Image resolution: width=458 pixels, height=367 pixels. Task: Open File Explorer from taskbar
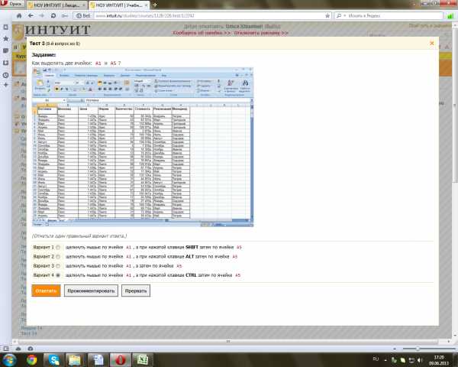pyautogui.click(x=75, y=360)
